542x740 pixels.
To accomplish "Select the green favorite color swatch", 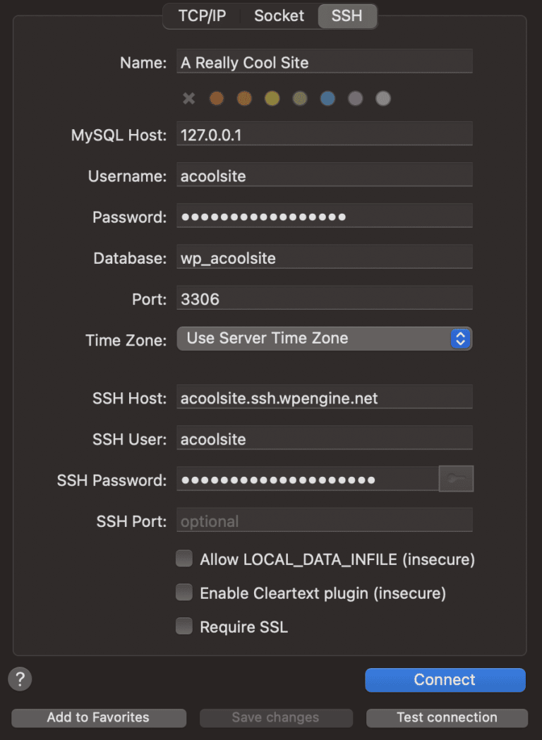I will coord(299,98).
